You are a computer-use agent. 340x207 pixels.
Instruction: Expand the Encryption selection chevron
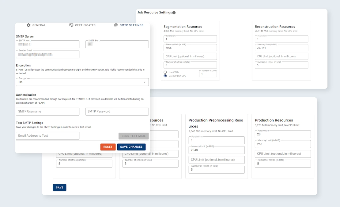[144, 82]
